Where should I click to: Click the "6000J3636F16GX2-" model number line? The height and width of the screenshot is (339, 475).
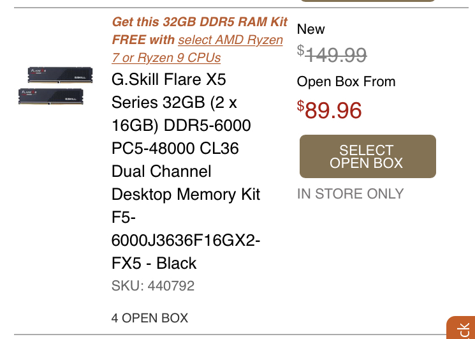point(186,241)
